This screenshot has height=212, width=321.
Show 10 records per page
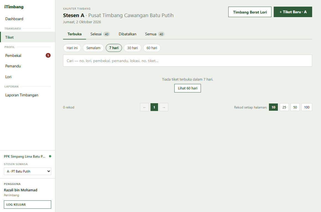(x=273, y=107)
